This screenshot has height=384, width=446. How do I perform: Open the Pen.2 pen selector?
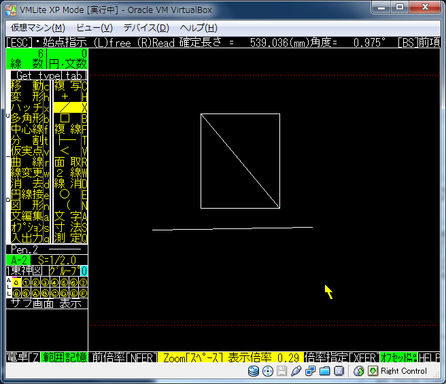coord(27,249)
